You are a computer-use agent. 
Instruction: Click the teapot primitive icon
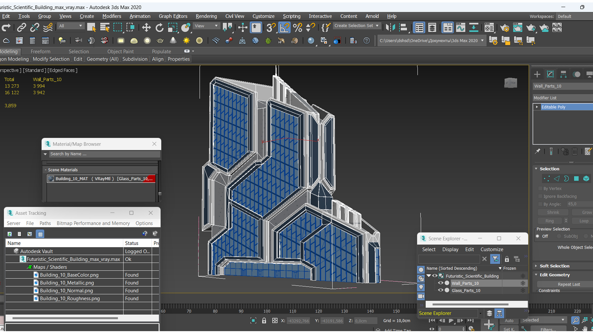pos(160,41)
